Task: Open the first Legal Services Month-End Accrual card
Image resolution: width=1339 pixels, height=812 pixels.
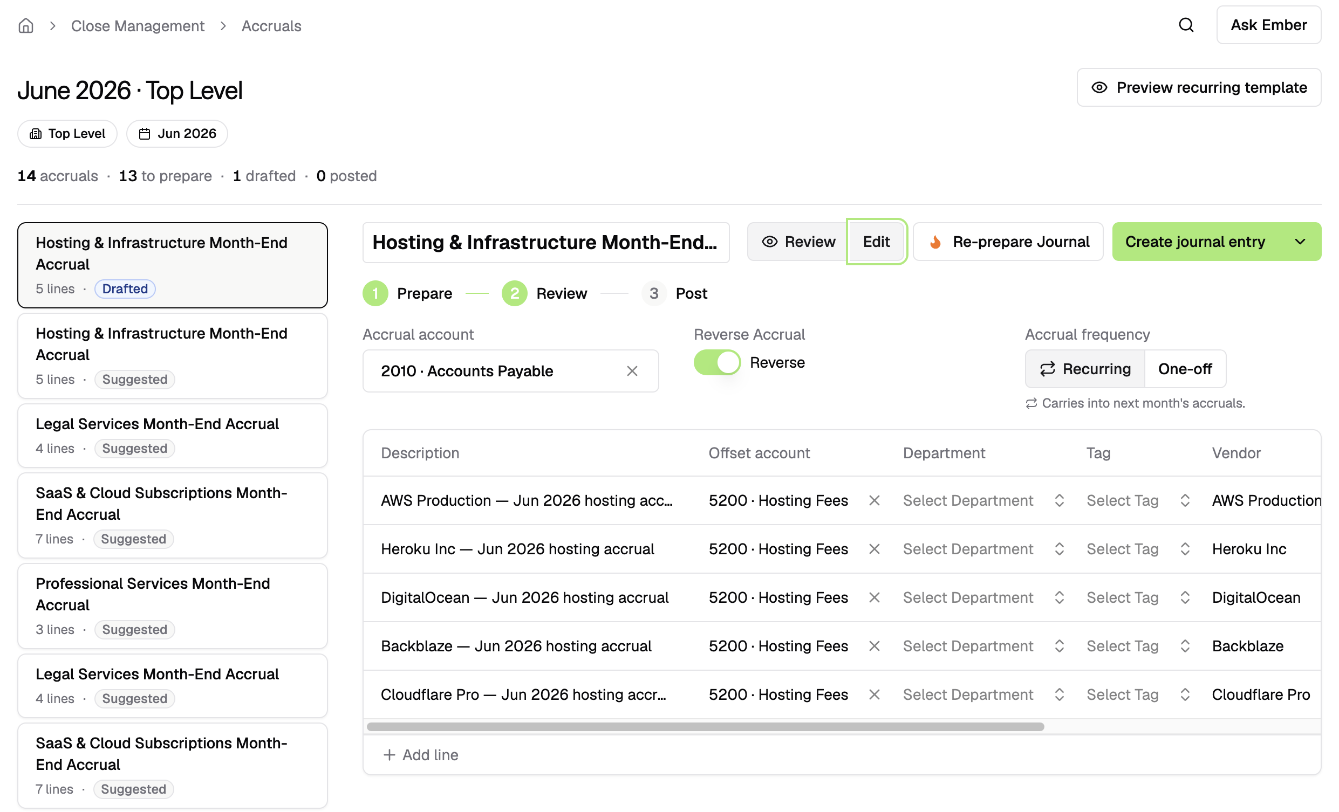Action: [x=172, y=436]
